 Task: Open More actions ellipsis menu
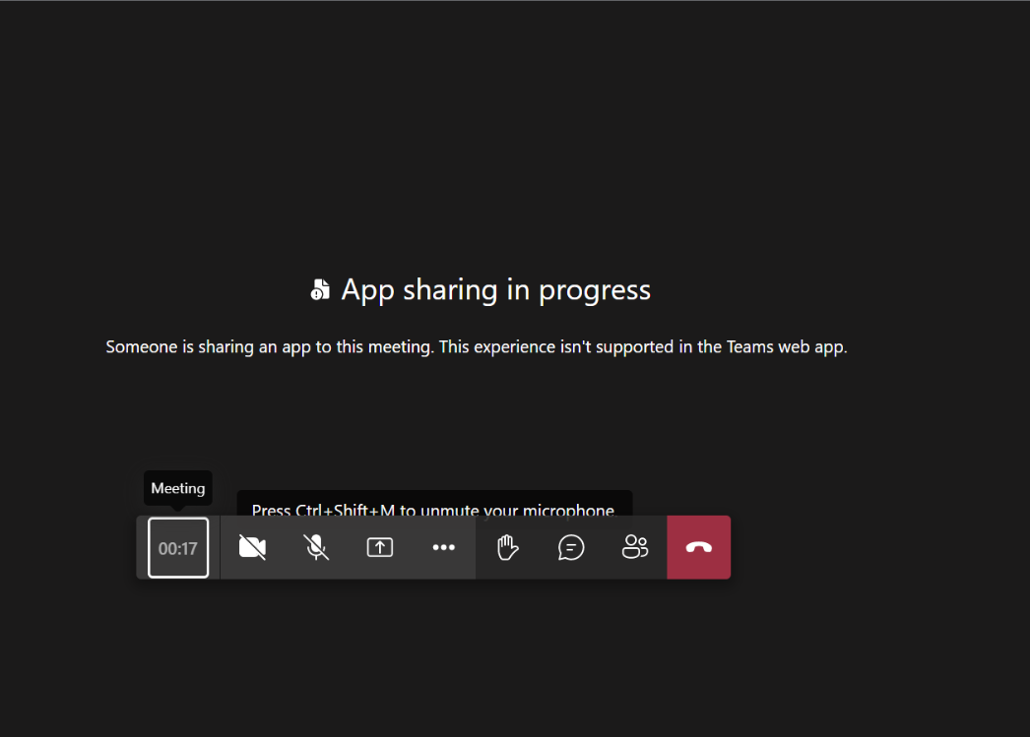[x=443, y=547]
